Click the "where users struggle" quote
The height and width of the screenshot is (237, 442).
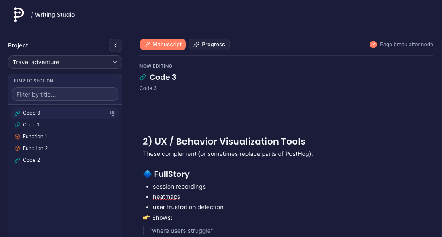(181, 231)
